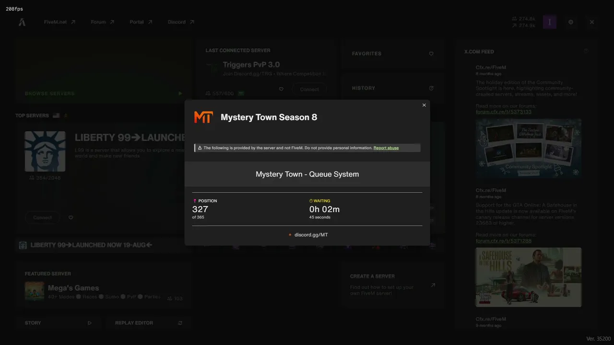This screenshot has height=345, width=614.
Task: Click the arrow icon on Create a Server
Action: [x=433, y=285]
